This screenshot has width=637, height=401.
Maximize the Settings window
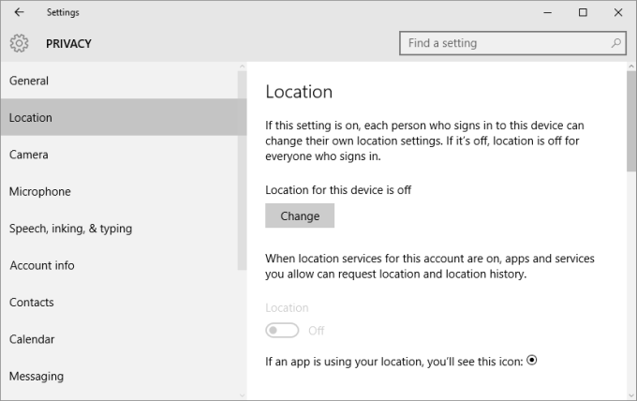tap(583, 12)
